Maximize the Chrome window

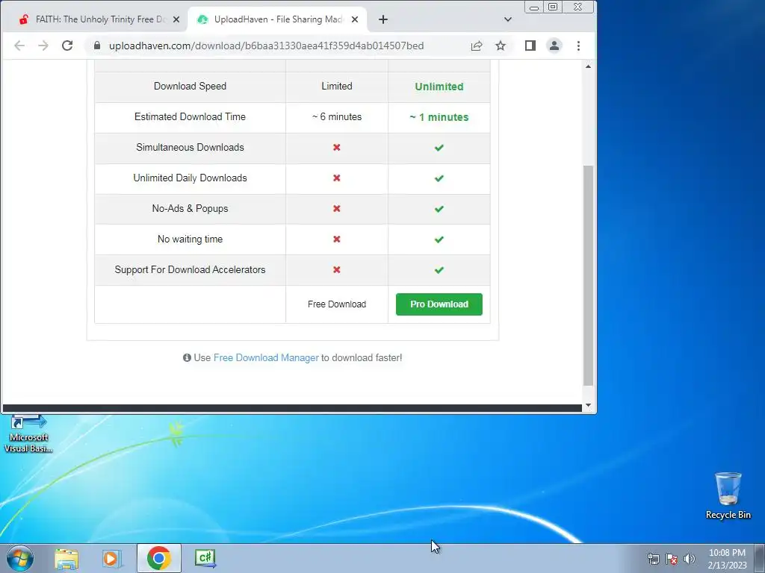(x=553, y=7)
